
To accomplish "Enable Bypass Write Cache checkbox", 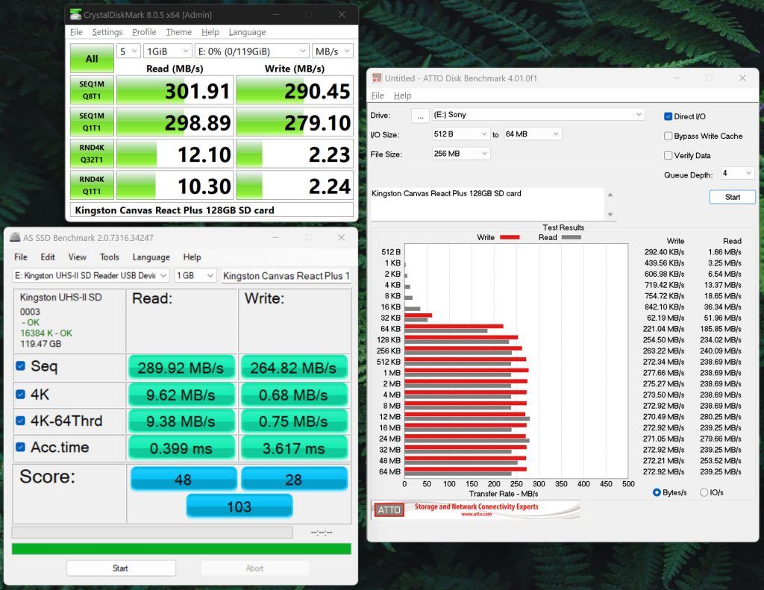I will coord(668,136).
